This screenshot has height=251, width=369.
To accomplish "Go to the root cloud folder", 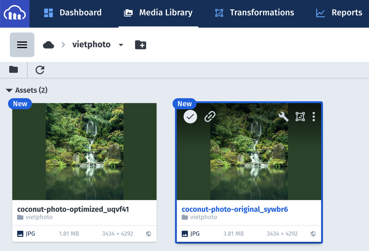I will tap(49, 45).
